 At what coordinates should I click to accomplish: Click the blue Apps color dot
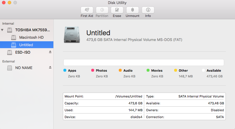65,70
